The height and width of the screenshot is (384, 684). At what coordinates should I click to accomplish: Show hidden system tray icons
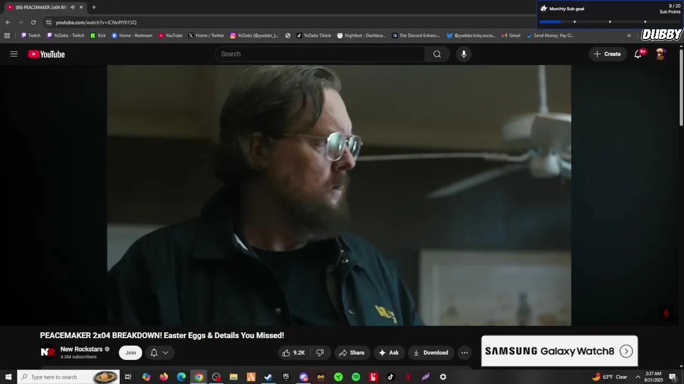[x=638, y=377]
